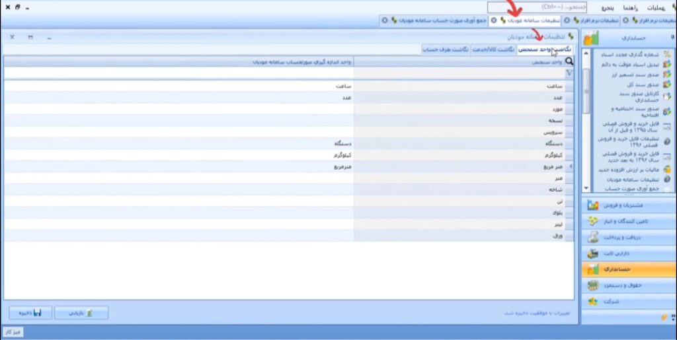Click the grid search magnifier icon
The height and width of the screenshot is (340, 677).
569,61
